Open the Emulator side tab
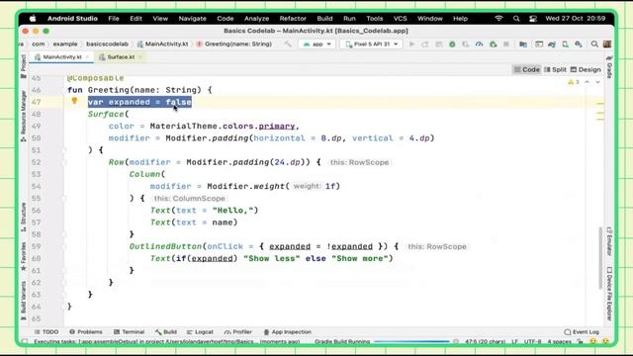The height and width of the screenshot is (356, 633). click(609, 241)
